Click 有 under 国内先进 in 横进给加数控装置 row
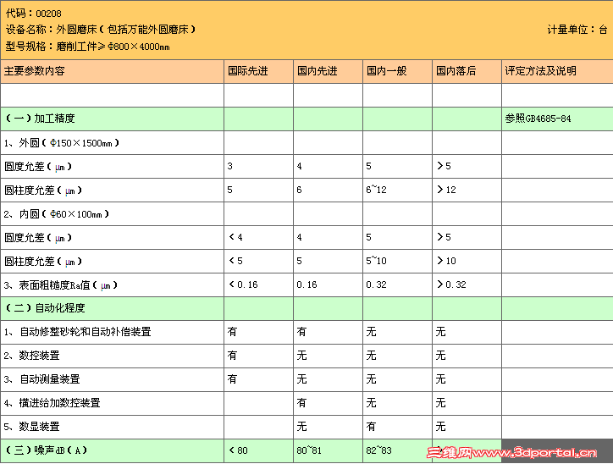Screen dimensions: 613x464 pos(301,403)
